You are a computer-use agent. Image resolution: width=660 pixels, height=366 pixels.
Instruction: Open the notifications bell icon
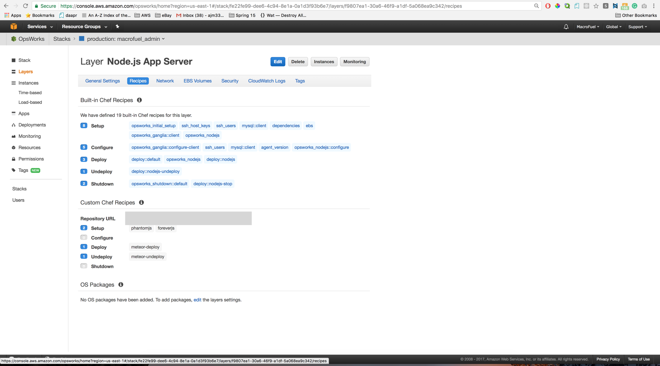[x=566, y=27]
